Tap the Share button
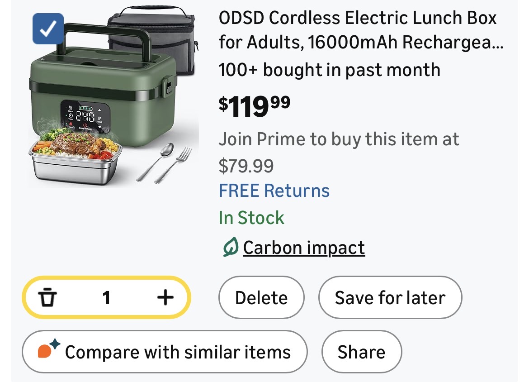529x382 pixels. point(361,352)
